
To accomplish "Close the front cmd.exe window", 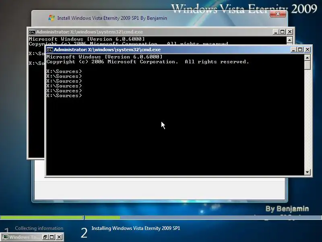I will click(x=308, y=50).
